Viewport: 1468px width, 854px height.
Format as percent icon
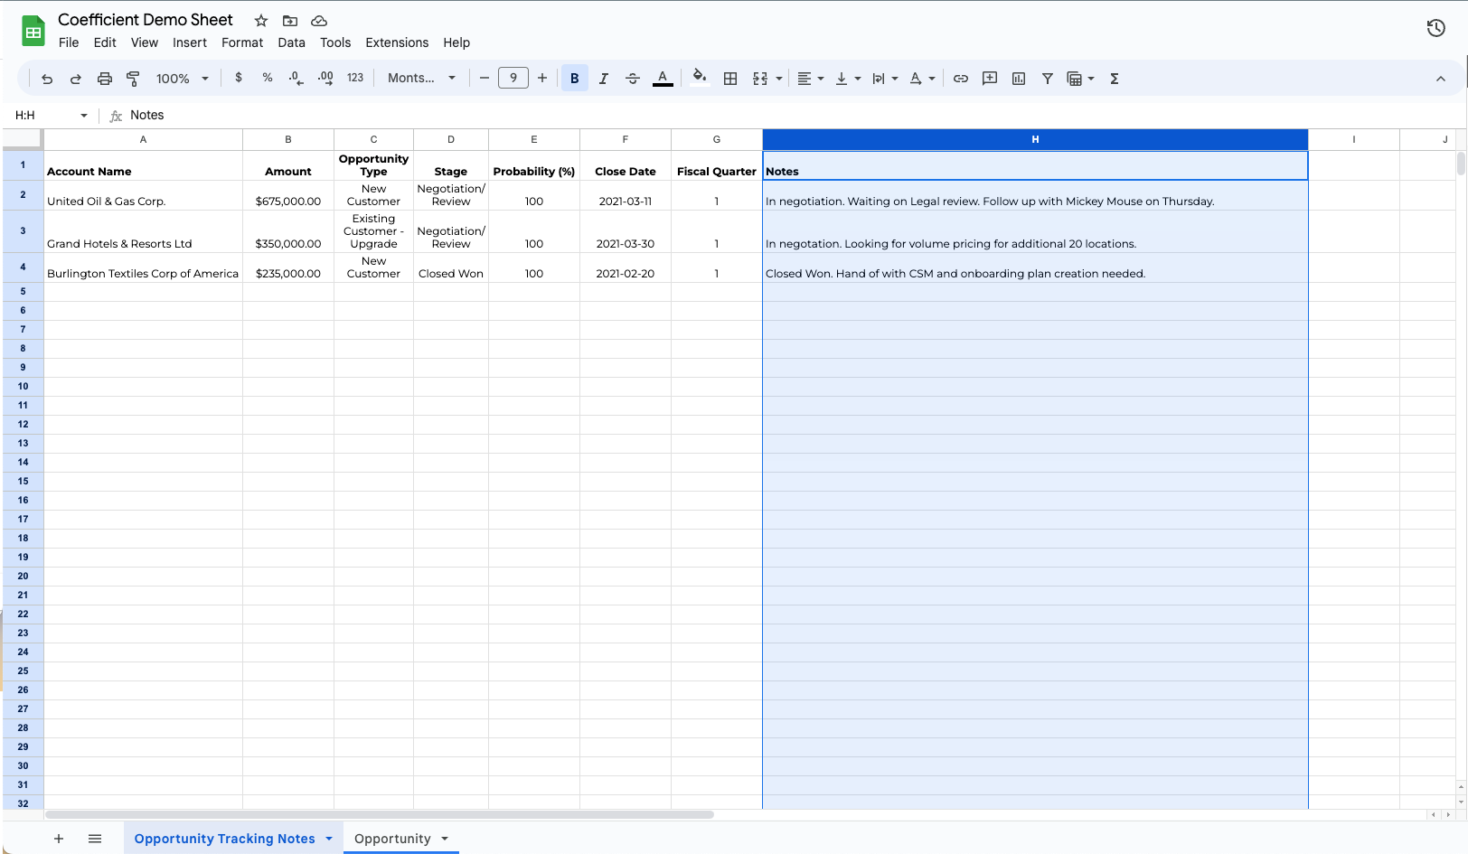tap(268, 78)
